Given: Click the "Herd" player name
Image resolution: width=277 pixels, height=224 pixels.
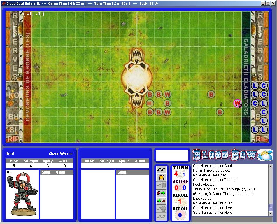Looking at the screenshot, I should click(10, 153).
